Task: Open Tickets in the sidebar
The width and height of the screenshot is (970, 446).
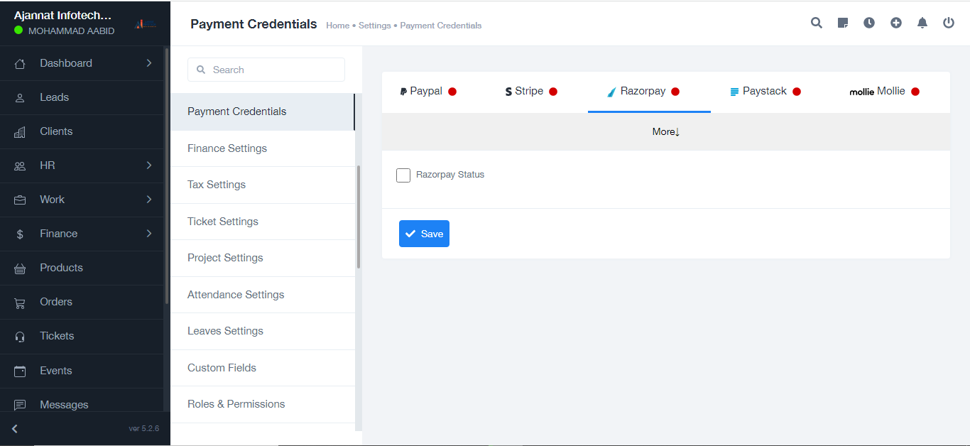Action: pyautogui.click(x=57, y=336)
